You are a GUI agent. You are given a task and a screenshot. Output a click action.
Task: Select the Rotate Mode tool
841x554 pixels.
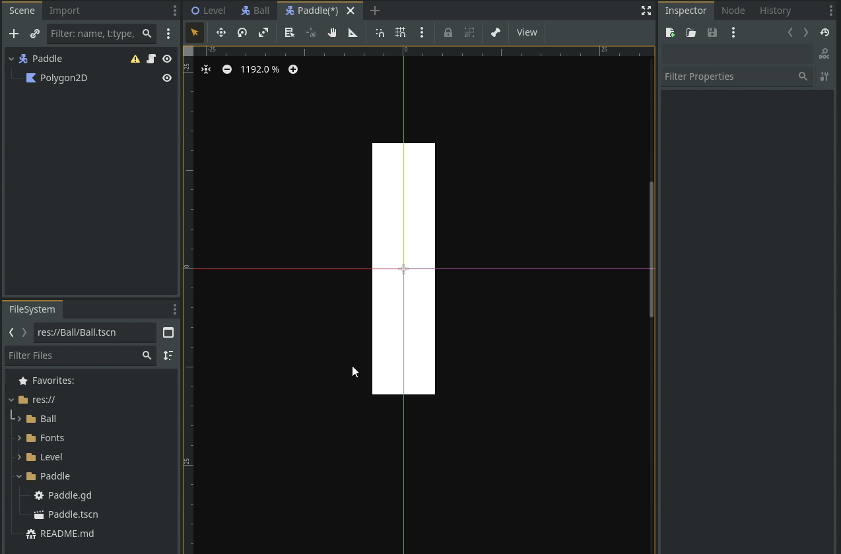point(242,32)
